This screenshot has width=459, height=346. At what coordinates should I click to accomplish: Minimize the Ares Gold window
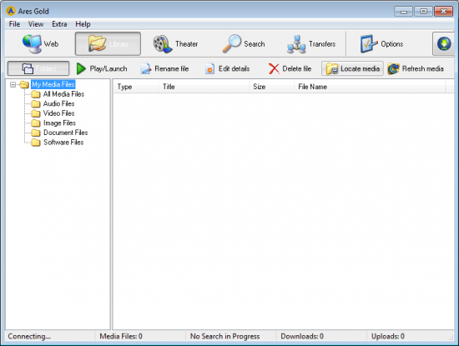tap(404, 12)
